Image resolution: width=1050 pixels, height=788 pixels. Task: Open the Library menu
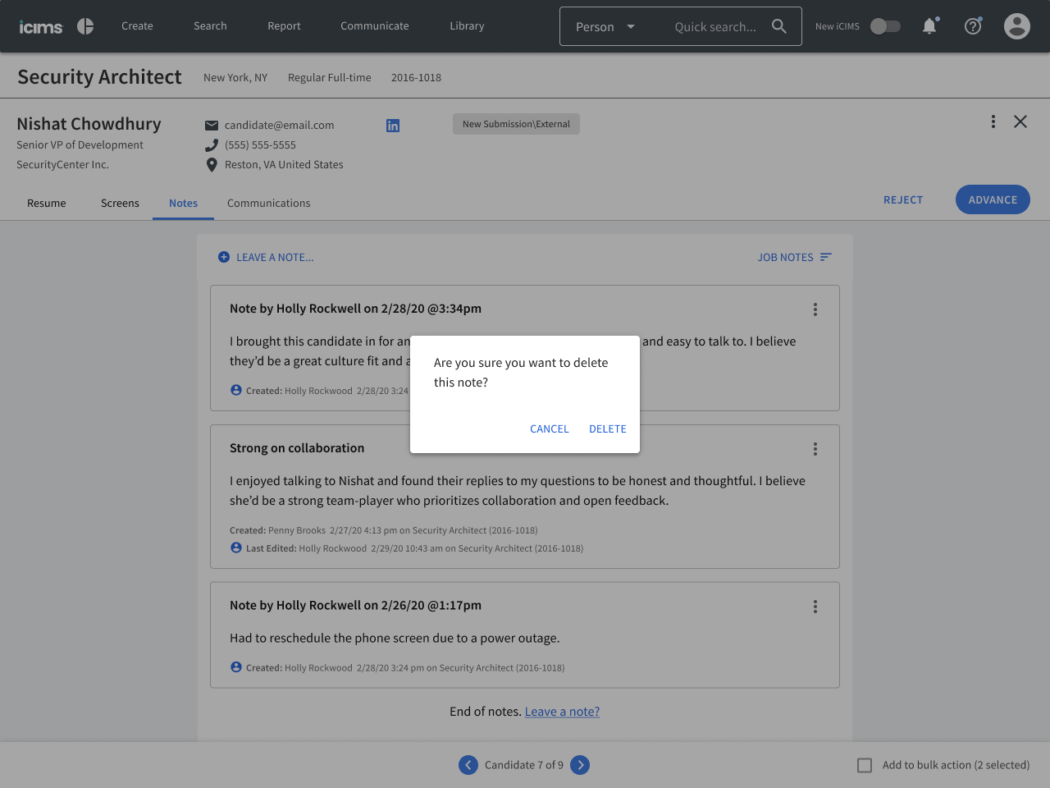[x=467, y=26]
